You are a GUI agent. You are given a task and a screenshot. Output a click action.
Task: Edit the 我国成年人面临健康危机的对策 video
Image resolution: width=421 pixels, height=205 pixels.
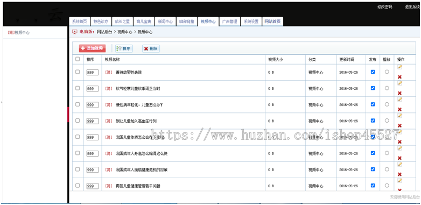(400, 164)
